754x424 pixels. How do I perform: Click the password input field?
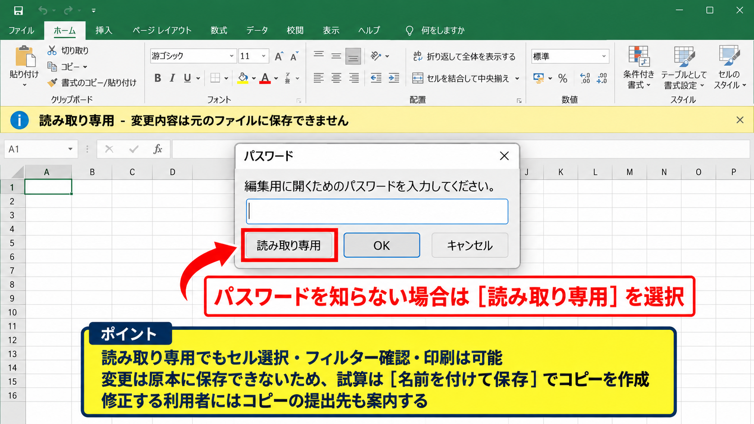pos(377,211)
